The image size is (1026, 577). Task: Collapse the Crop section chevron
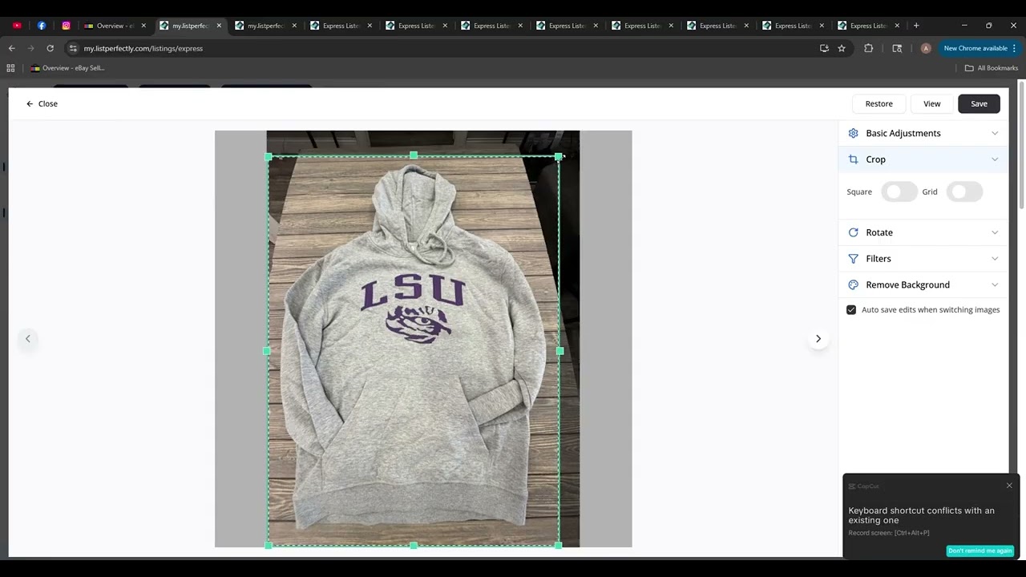point(995,159)
